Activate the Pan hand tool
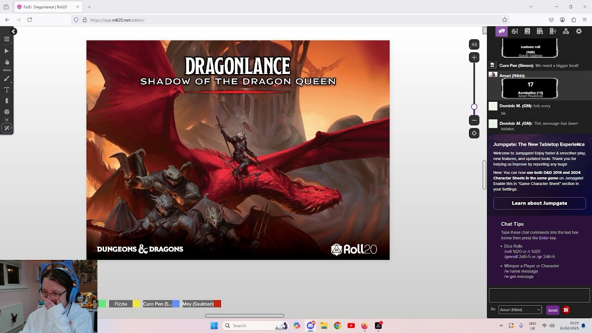Image resolution: width=592 pixels, height=333 pixels. click(x=7, y=62)
